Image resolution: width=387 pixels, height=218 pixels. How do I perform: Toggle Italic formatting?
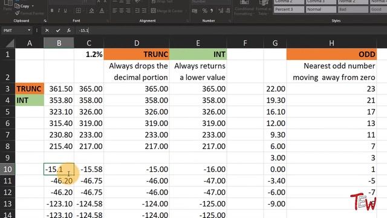pyautogui.click(x=59, y=11)
